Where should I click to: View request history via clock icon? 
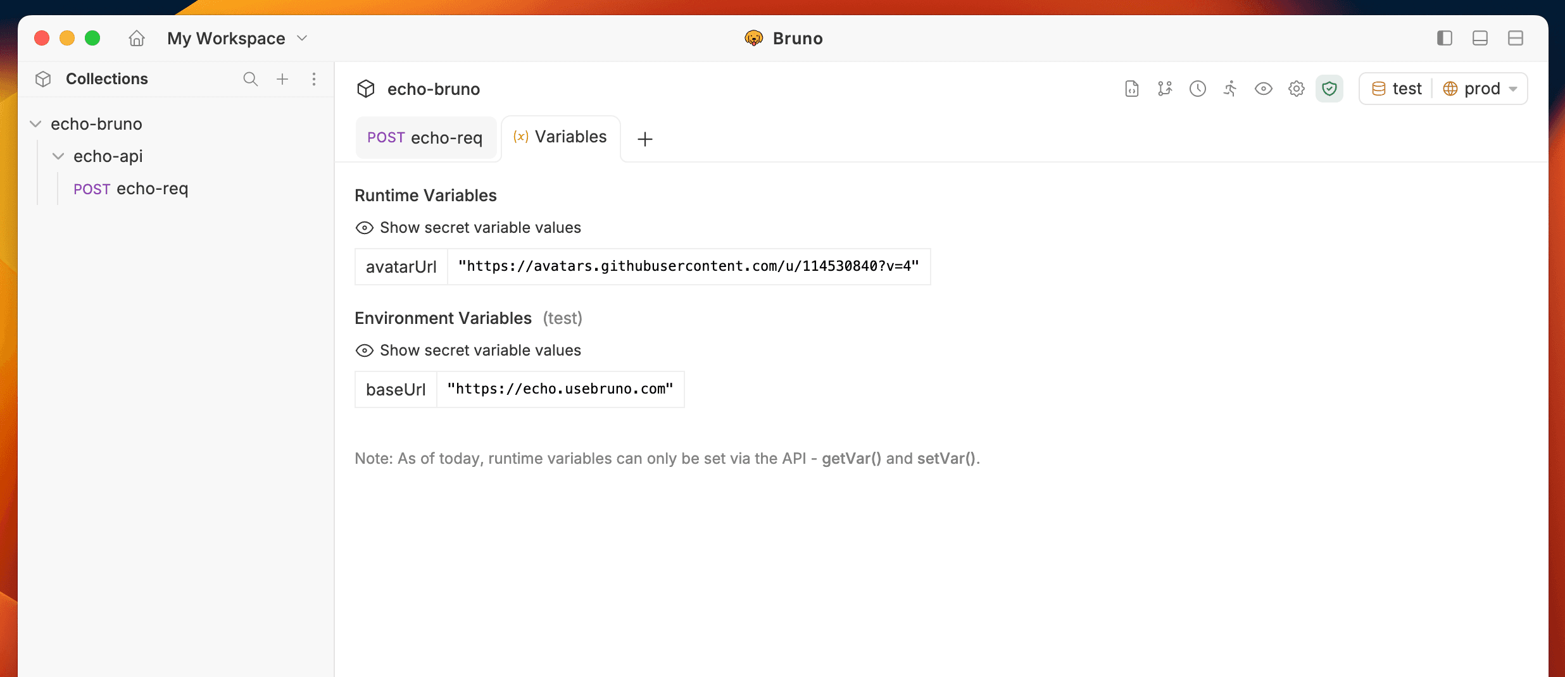(x=1198, y=89)
